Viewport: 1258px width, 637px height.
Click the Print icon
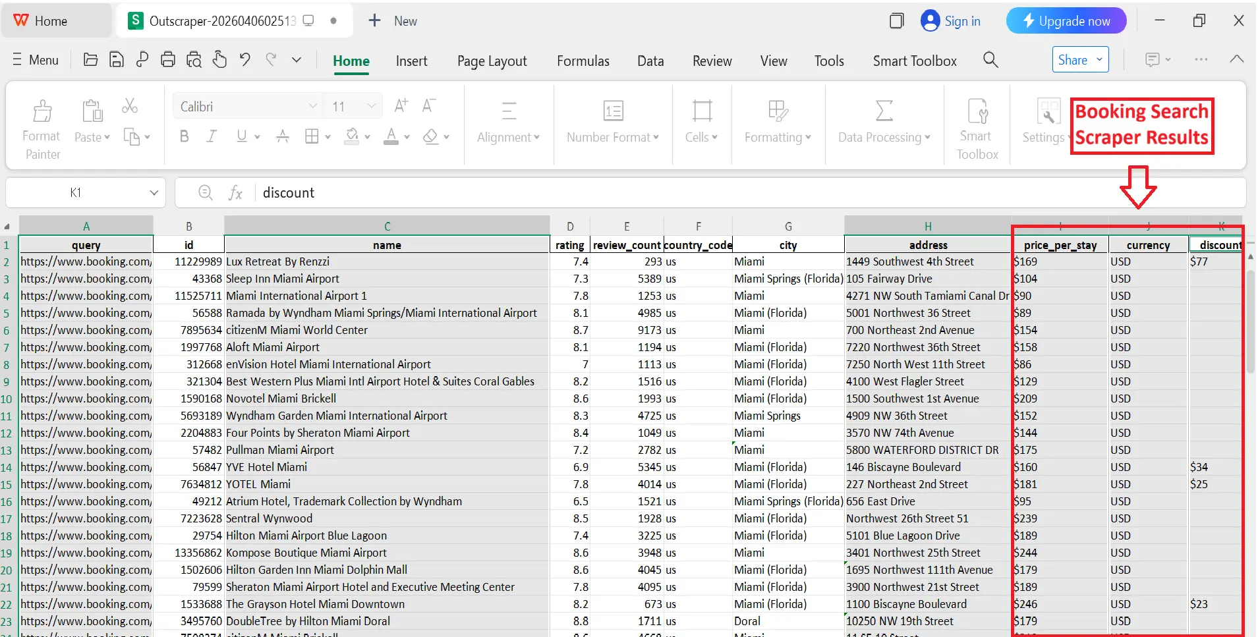tap(168, 60)
